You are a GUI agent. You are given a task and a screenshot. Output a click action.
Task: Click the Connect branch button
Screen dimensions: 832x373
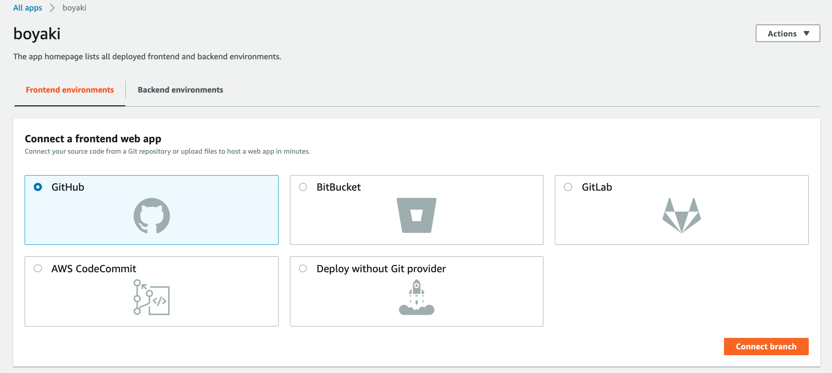[766, 347]
